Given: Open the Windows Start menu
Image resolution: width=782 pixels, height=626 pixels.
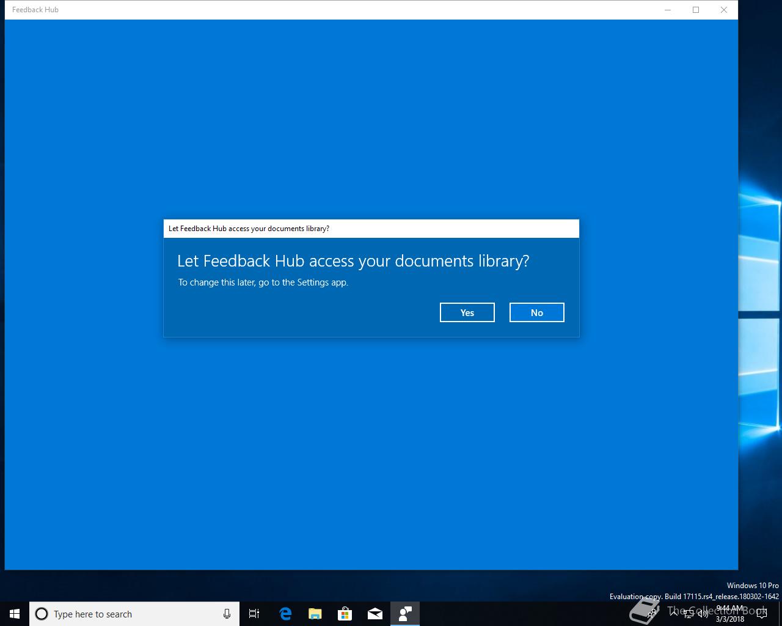Looking at the screenshot, I should [x=15, y=614].
